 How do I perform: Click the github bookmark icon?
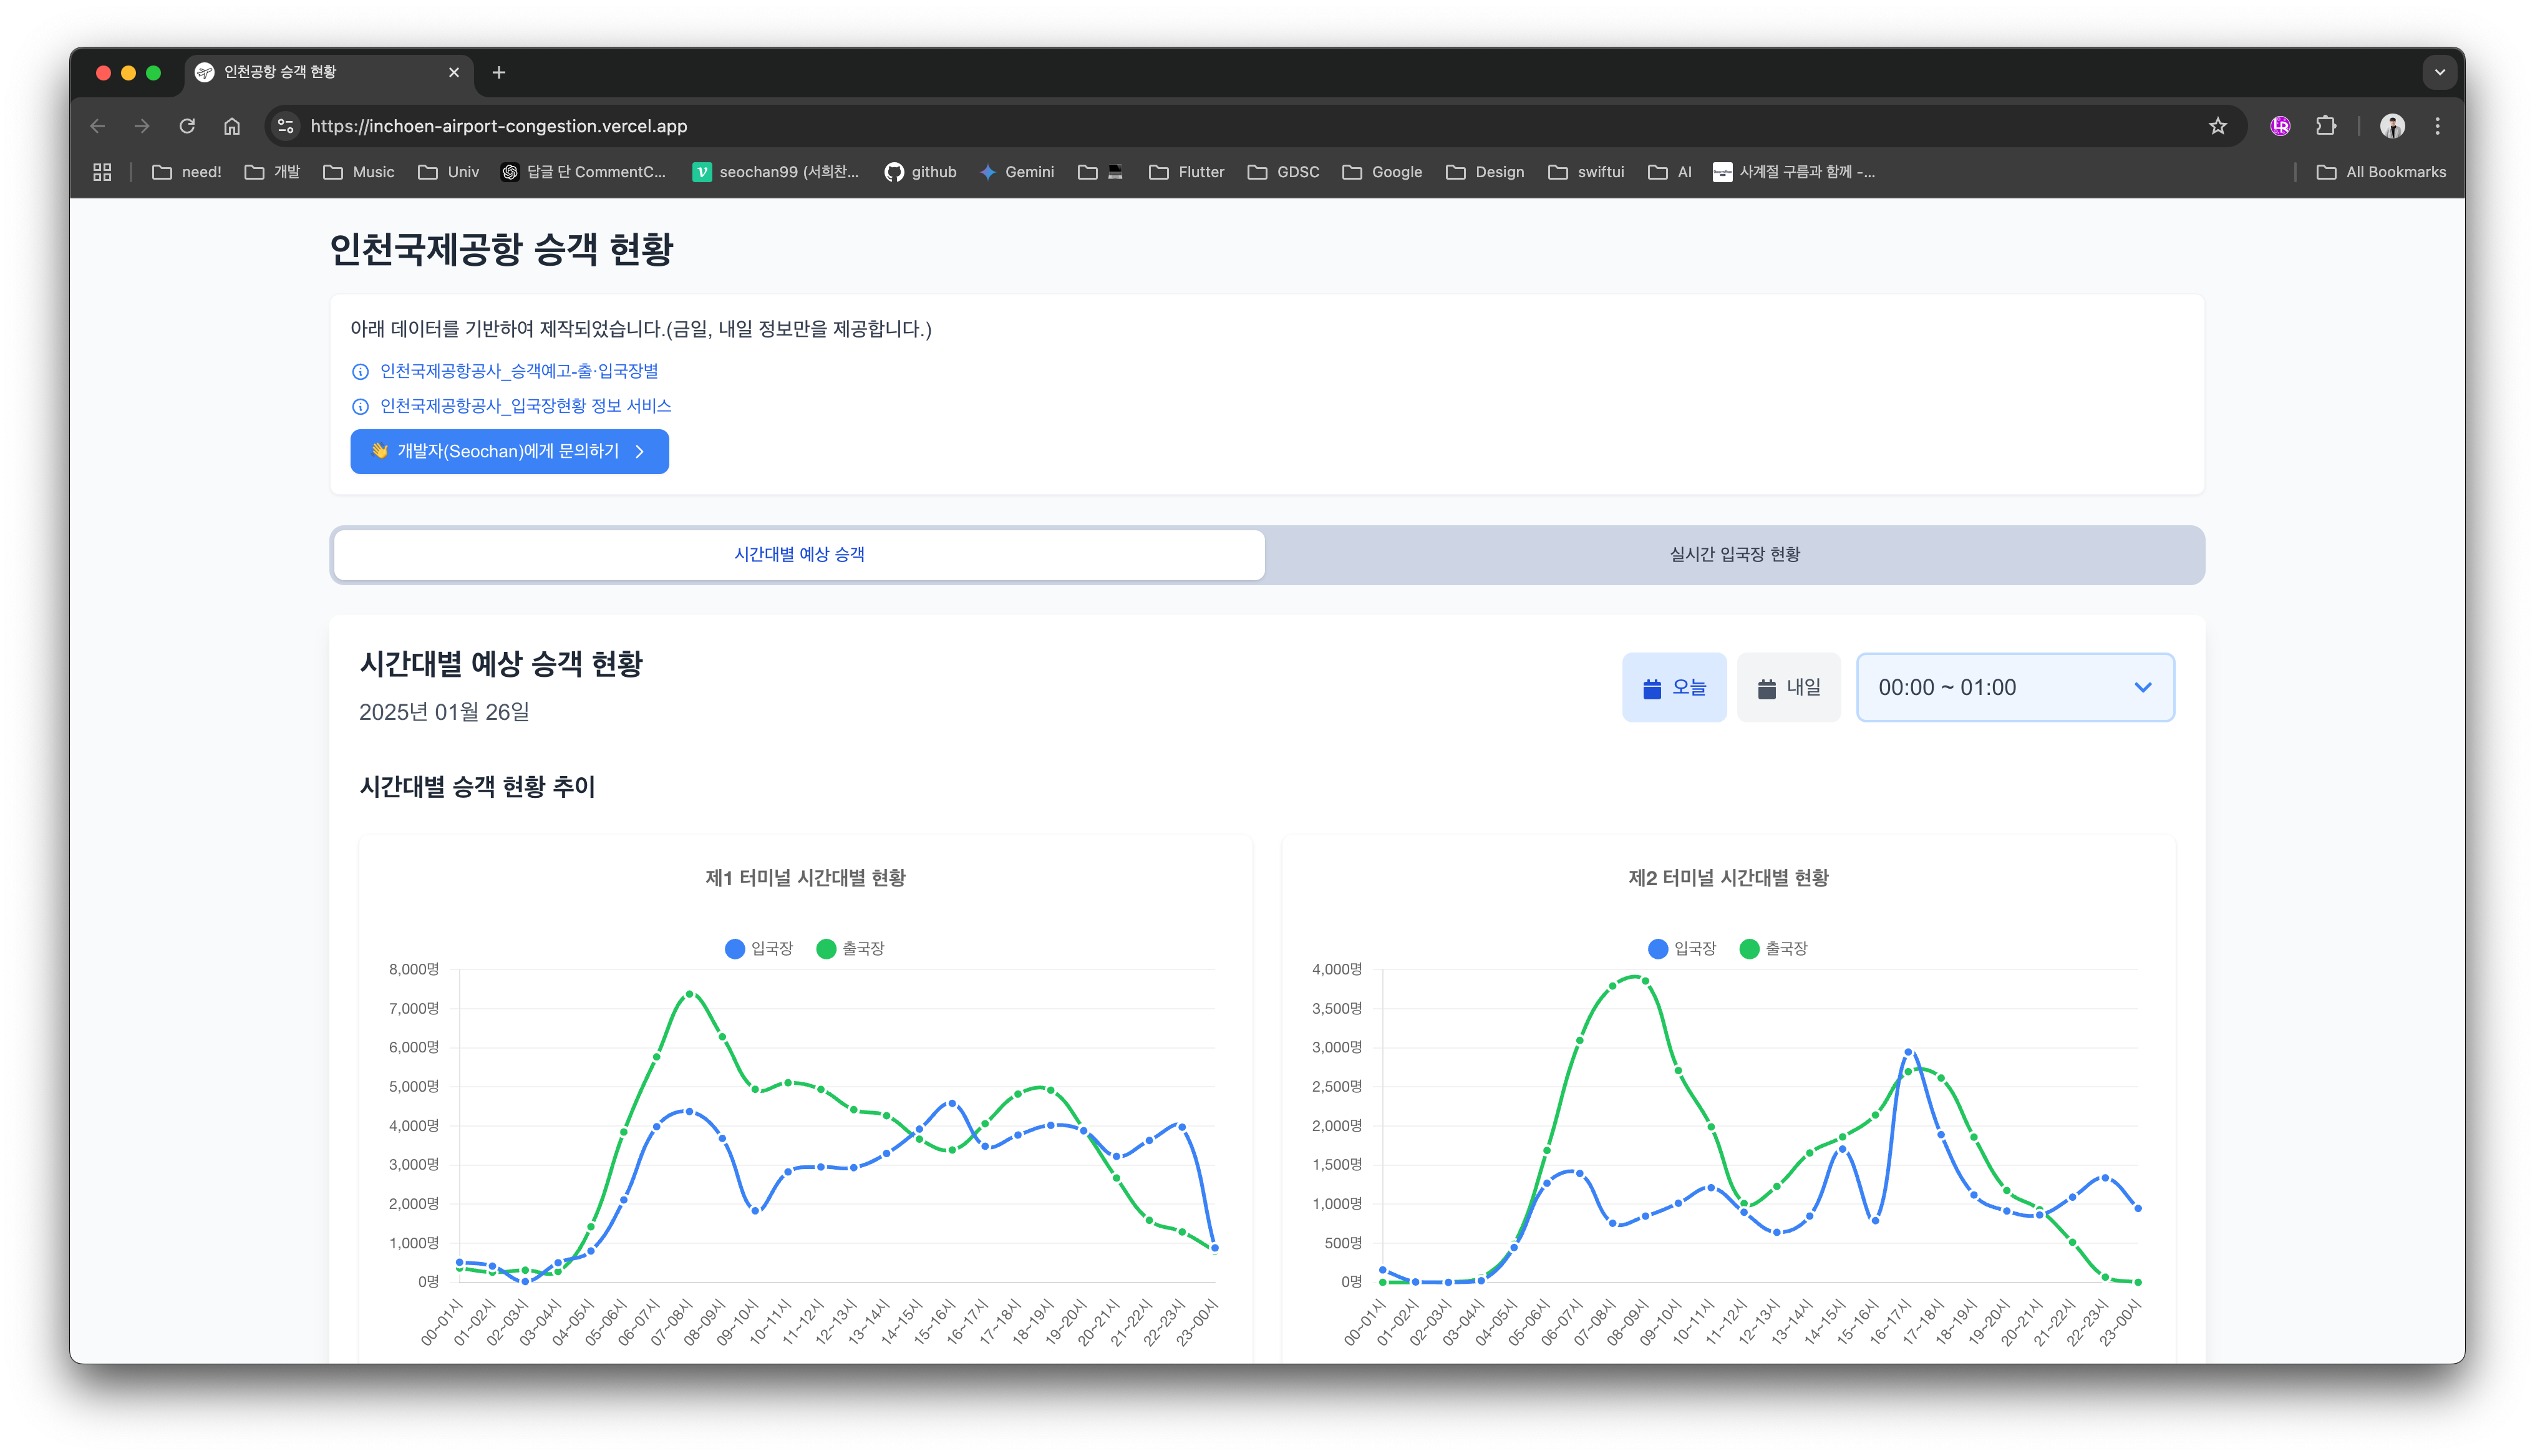pos(894,172)
